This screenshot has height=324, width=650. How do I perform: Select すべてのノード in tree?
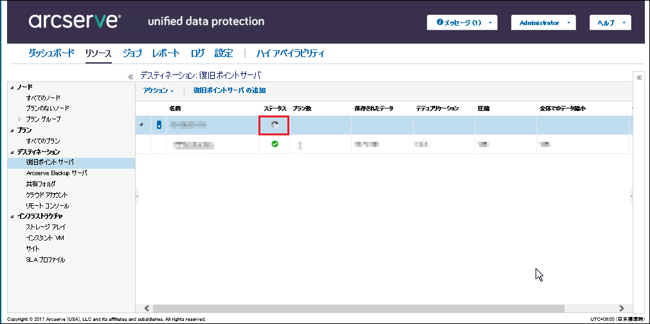pos(43,98)
